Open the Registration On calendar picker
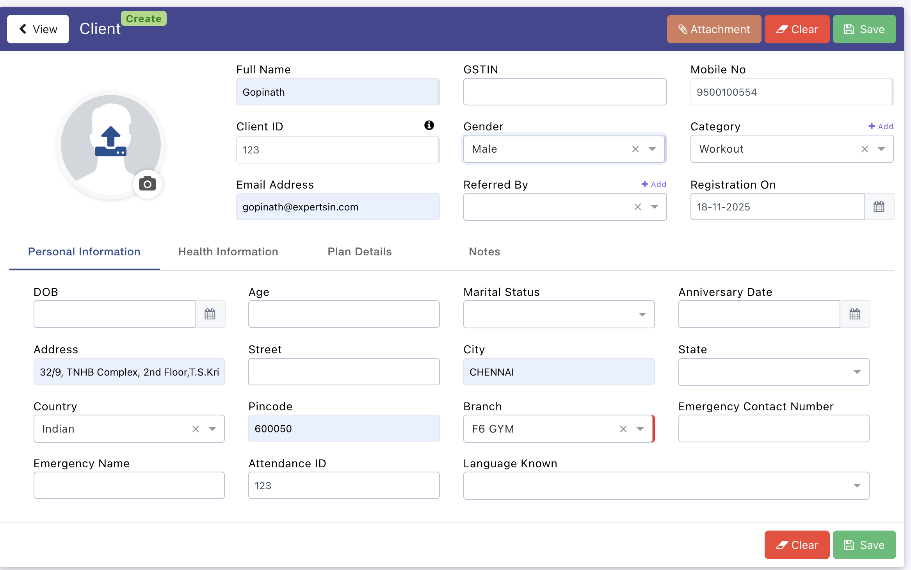911x570 pixels. (x=879, y=207)
